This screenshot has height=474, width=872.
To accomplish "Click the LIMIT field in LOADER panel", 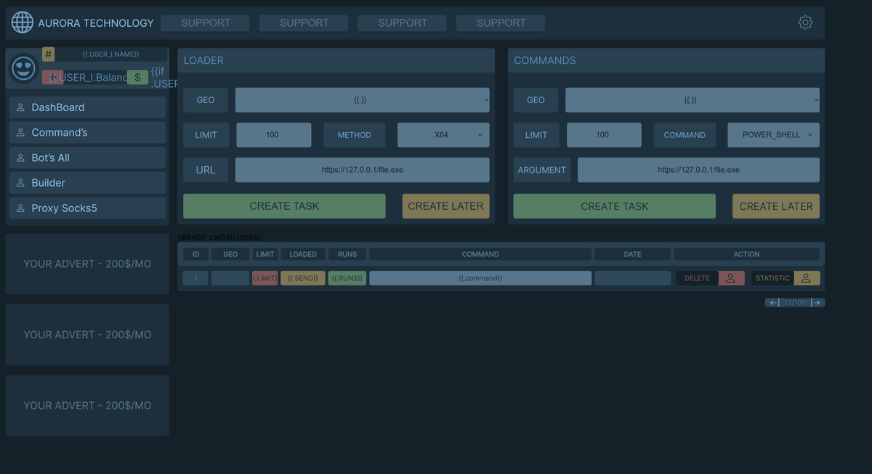I will click(274, 135).
